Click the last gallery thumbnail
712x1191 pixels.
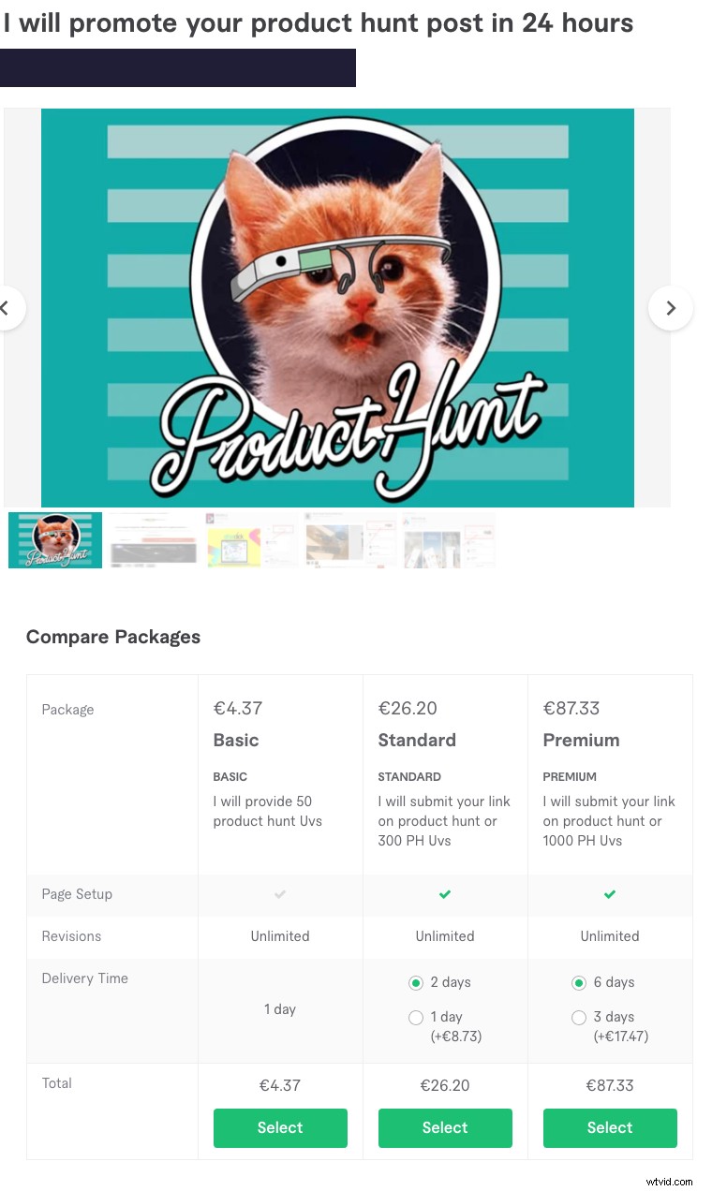pos(449,540)
